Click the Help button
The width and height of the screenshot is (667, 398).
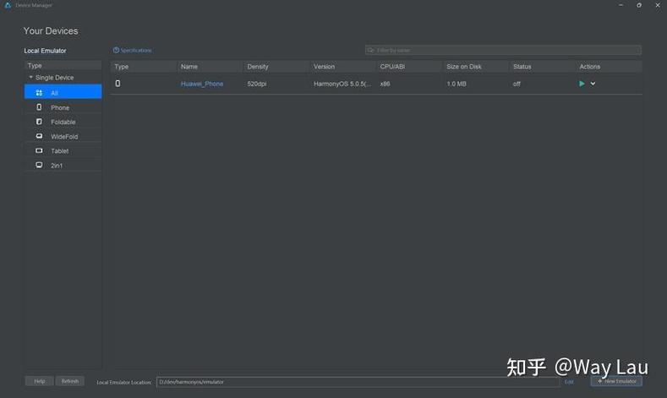(x=40, y=381)
